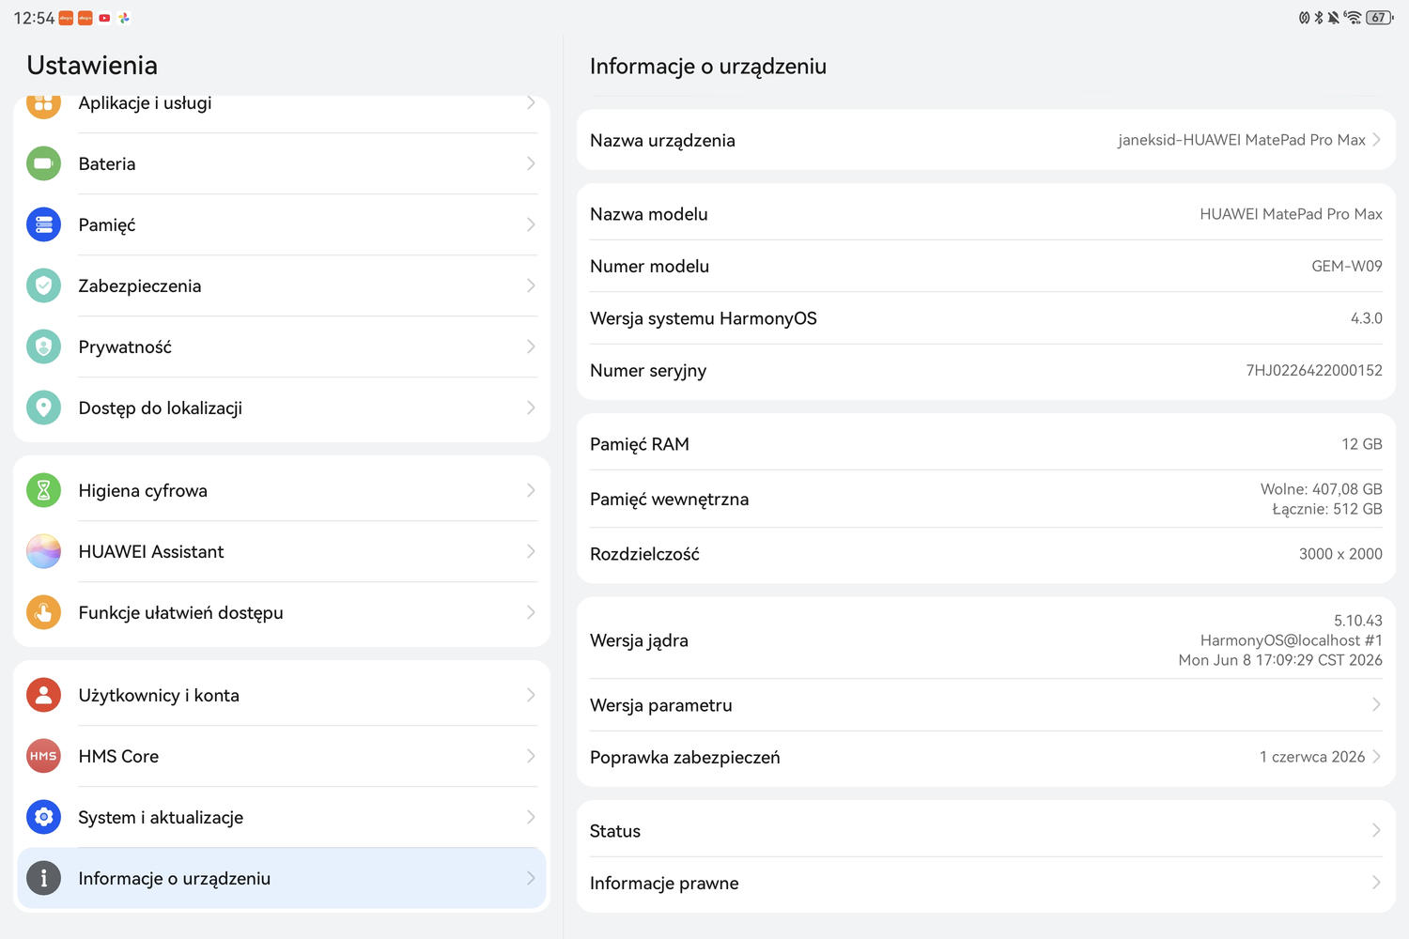
Task: Expand the Status row chevron
Action: coord(1376,830)
